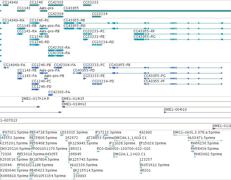Select protein CG1246-PB
This screenshot has width=231, height=180.
tap(41, 65)
